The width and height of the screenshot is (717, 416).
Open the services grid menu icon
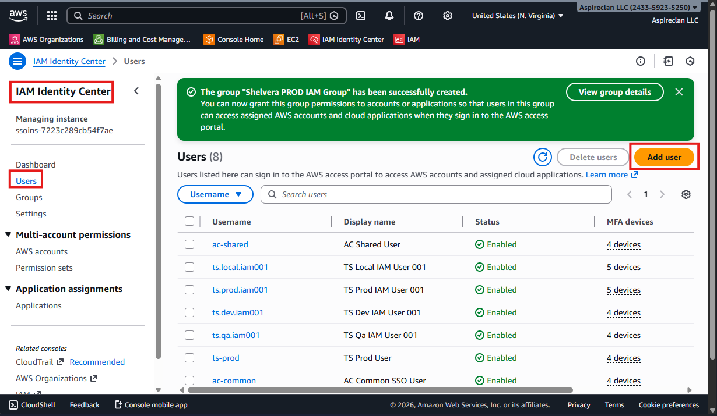[x=52, y=16]
